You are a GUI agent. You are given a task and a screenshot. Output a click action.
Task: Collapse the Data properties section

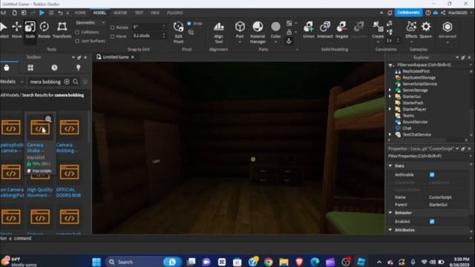tap(390, 166)
